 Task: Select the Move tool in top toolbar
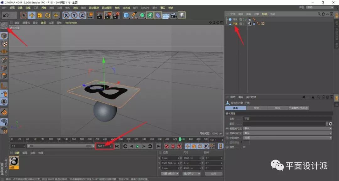click(x=32, y=15)
